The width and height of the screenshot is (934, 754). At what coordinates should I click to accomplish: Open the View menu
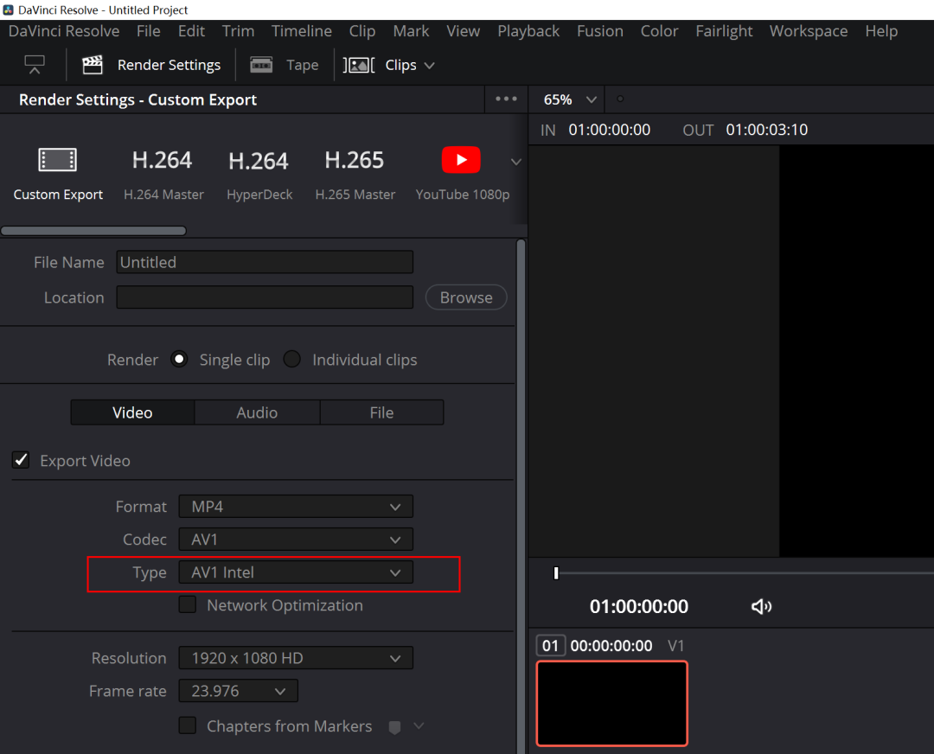pyautogui.click(x=464, y=31)
